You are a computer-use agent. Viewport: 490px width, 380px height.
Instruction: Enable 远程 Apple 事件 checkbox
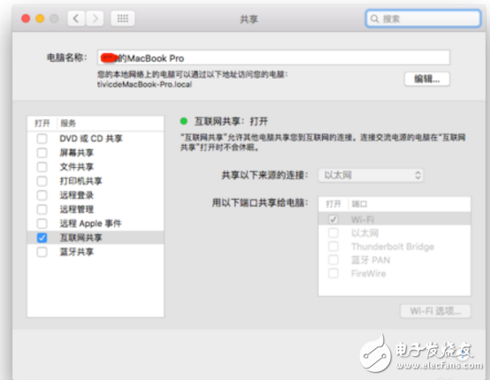[x=42, y=224]
